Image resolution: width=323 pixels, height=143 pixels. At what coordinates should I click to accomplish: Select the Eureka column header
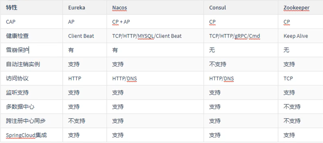tap(76, 8)
